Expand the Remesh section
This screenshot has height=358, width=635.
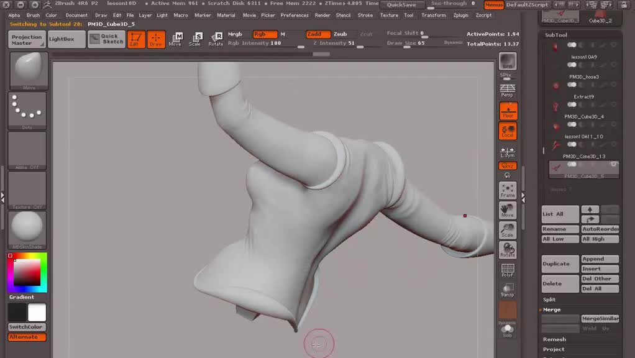554,339
